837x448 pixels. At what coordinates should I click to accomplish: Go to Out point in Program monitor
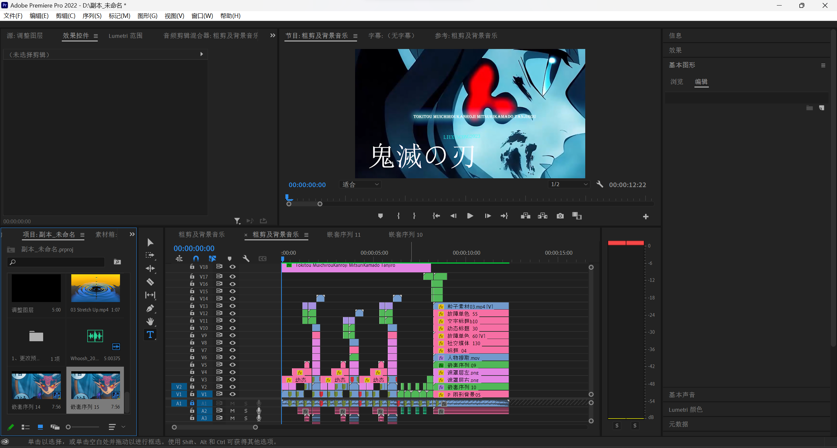(504, 216)
